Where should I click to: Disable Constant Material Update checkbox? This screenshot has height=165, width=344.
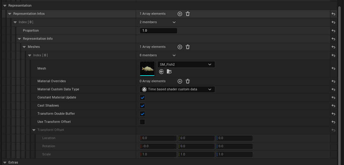click(x=142, y=98)
